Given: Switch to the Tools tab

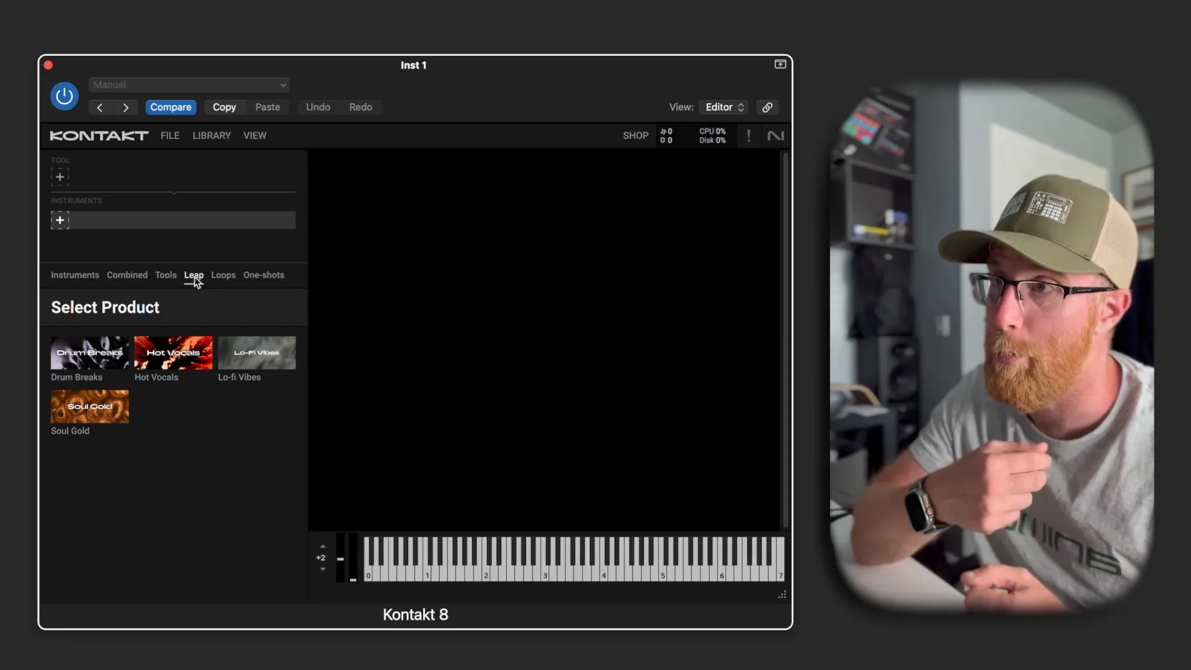Looking at the screenshot, I should [x=166, y=275].
